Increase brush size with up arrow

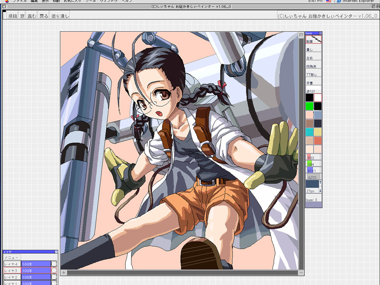pyautogui.click(x=320, y=182)
